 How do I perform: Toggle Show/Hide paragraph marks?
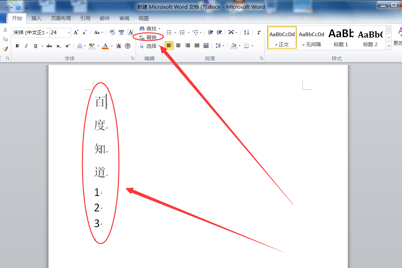point(259,32)
